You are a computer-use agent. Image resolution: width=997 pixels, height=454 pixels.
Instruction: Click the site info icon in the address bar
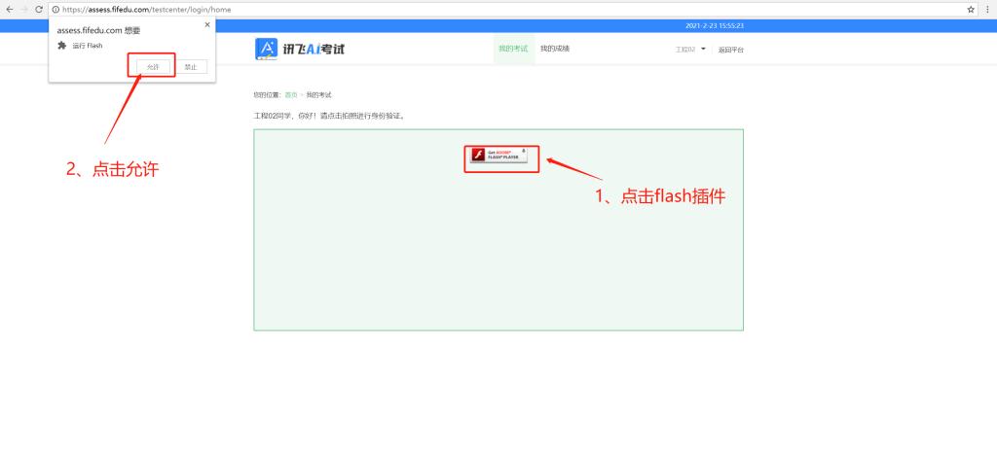point(55,9)
